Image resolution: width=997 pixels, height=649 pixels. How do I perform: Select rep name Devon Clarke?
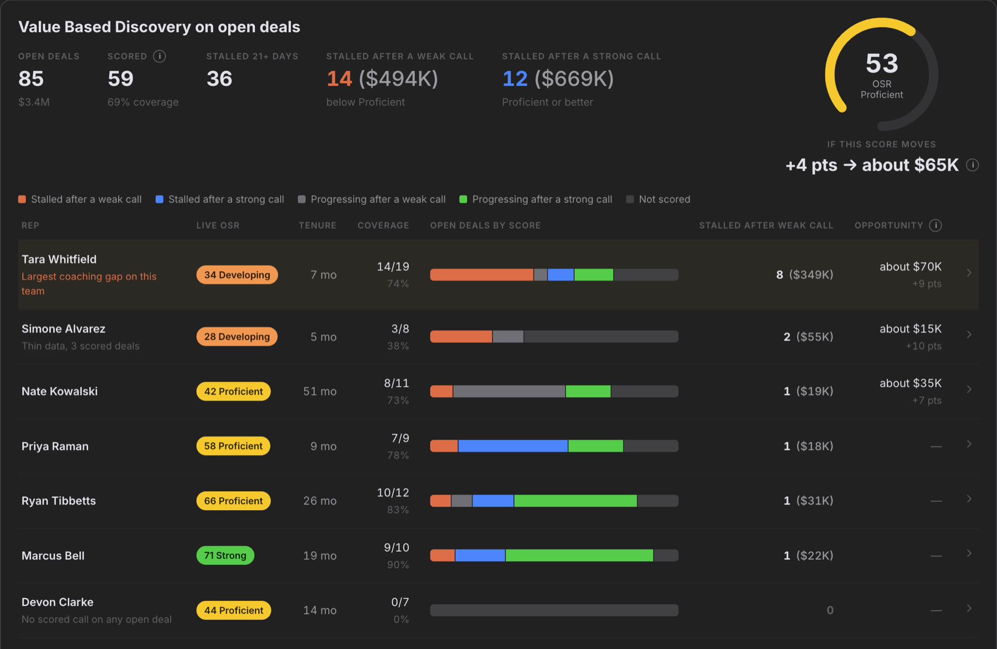click(x=57, y=602)
